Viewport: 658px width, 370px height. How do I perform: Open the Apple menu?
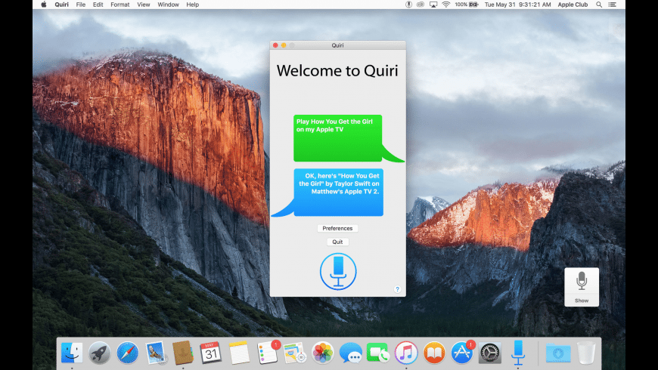point(44,5)
